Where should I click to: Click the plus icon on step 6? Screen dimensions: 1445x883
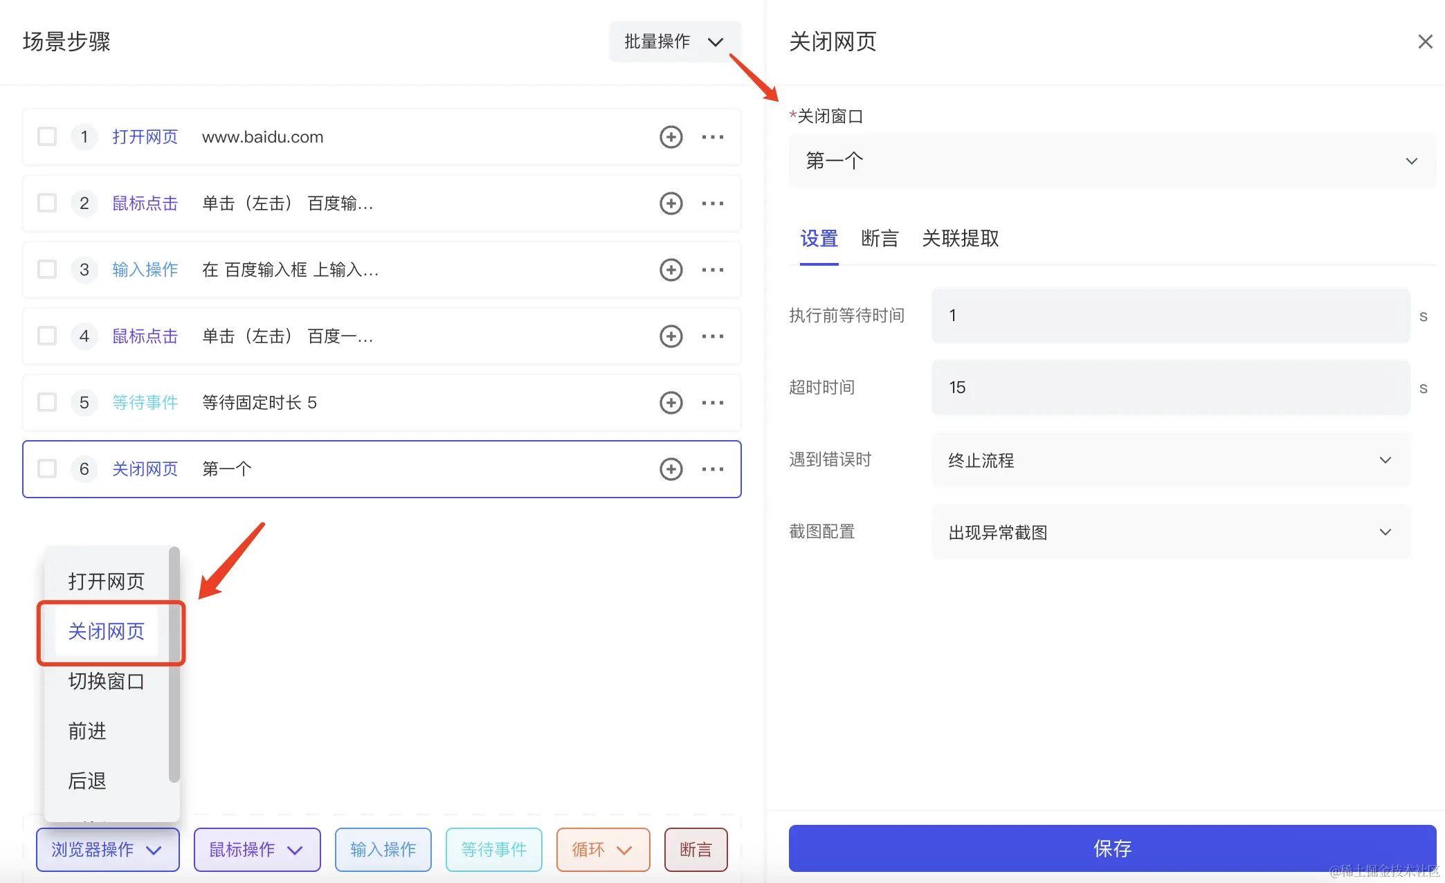[671, 469]
